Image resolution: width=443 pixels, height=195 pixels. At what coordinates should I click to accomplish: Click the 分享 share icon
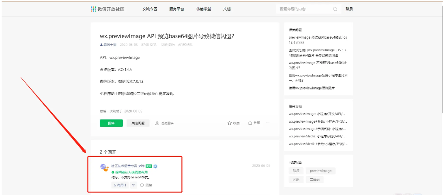(x=250, y=123)
